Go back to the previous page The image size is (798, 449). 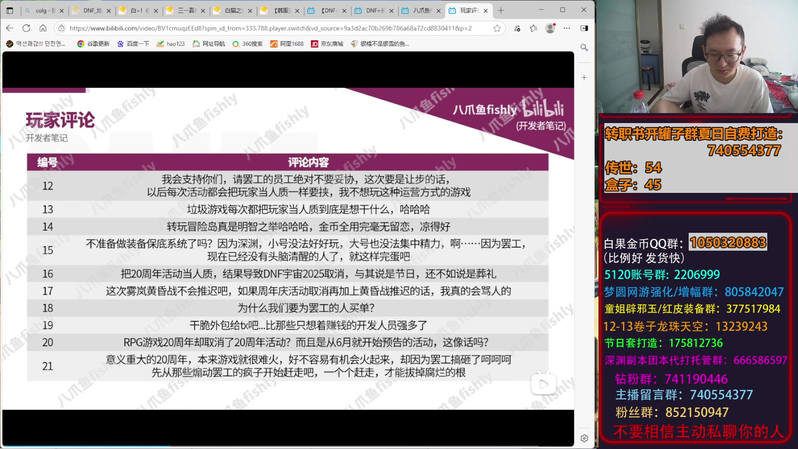pos(10,28)
